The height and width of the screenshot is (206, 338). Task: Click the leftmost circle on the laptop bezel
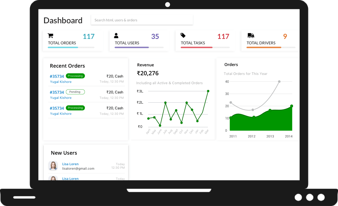point(298,197)
